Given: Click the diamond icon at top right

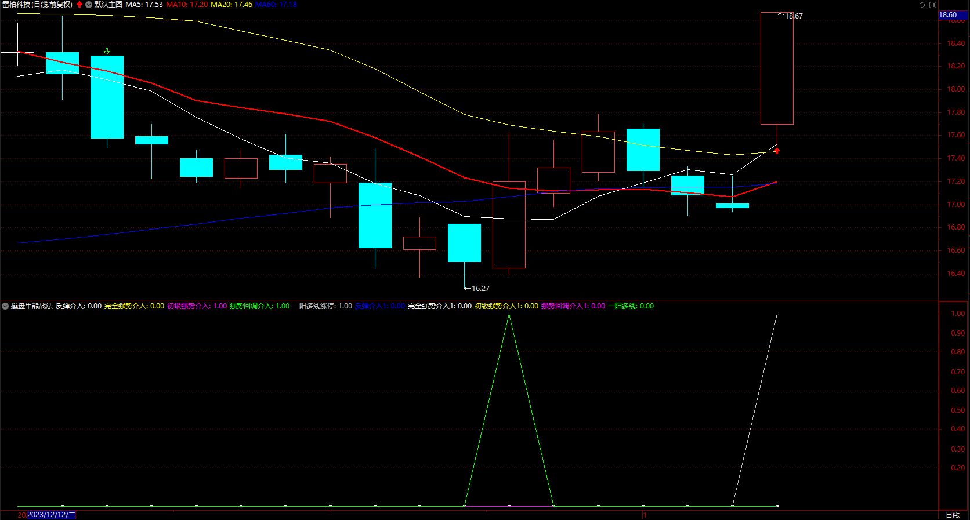Looking at the screenshot, I should tap(922, 5).
